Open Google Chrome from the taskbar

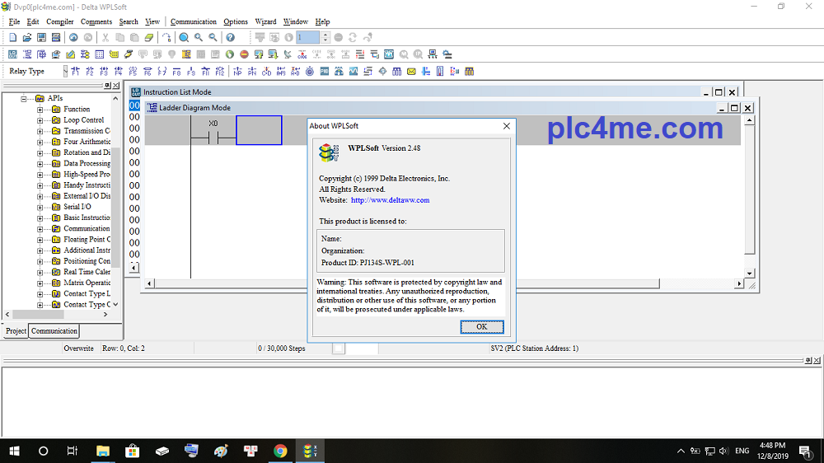pos(280,451)
